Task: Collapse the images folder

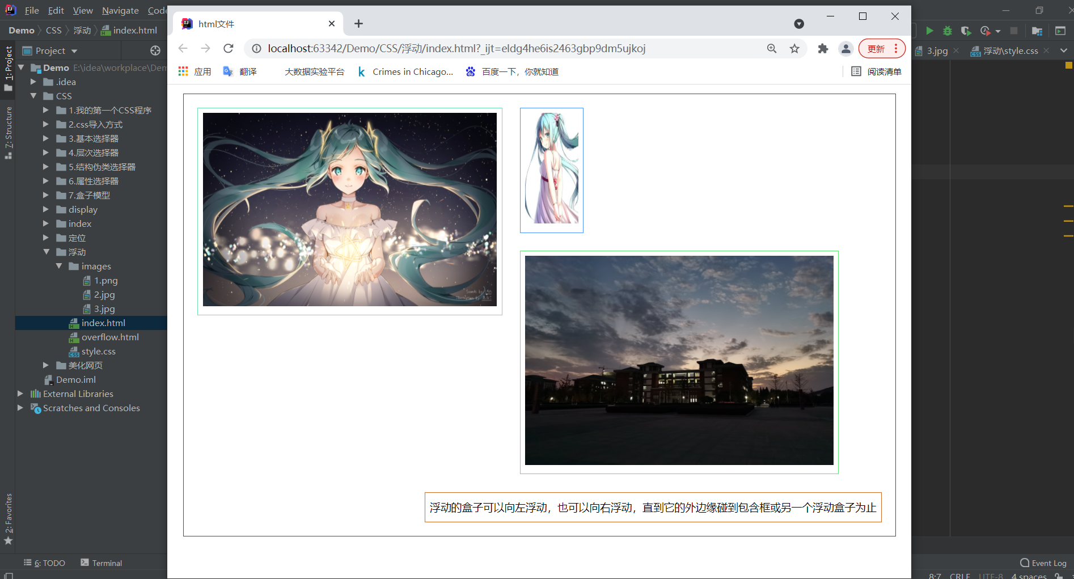Action: [58, 266]
